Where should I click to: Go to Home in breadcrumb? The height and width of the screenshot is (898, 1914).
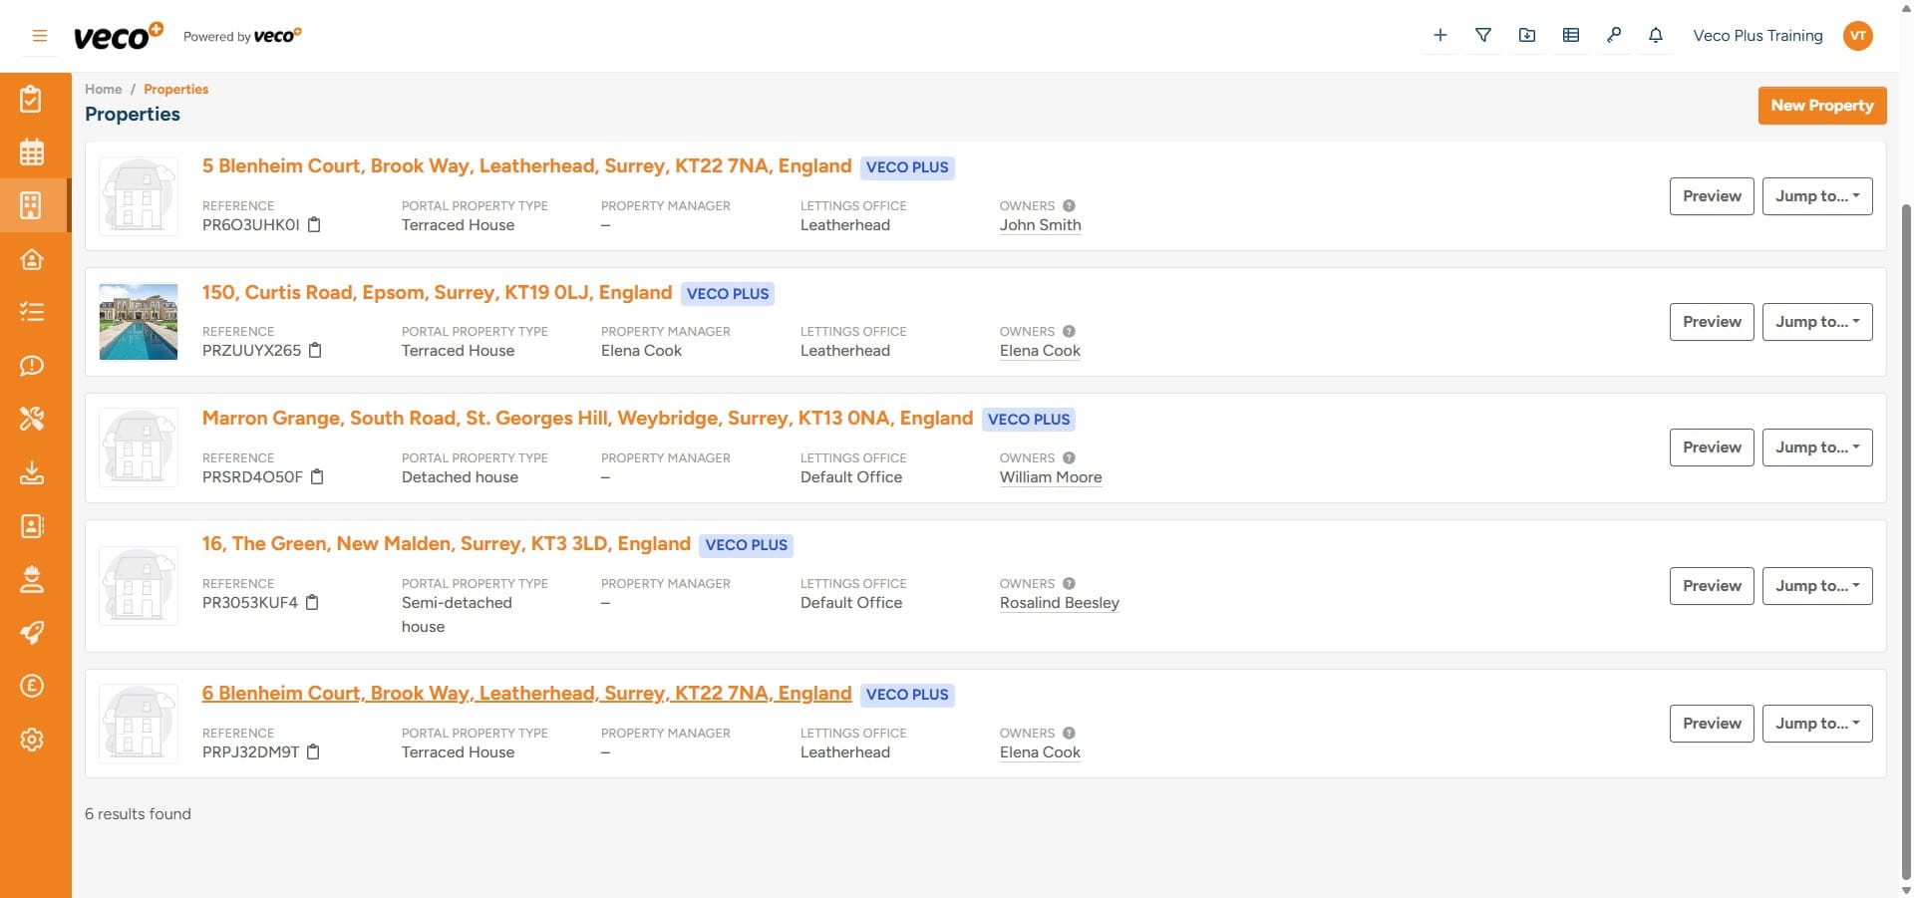103,90
